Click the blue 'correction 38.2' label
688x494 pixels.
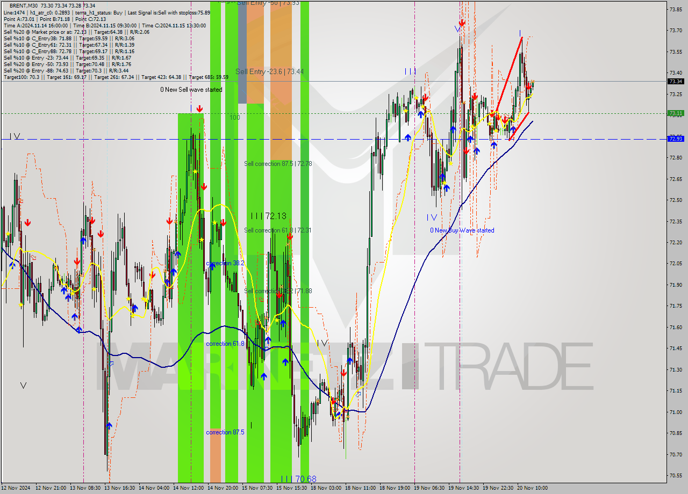pyautogui.click(x=225, y=263)
